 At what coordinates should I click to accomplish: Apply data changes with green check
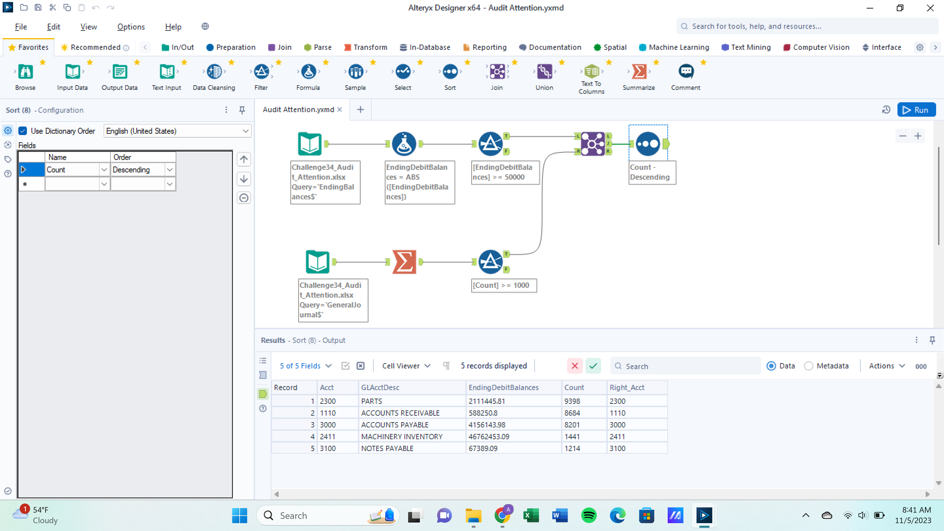pos(593,366)
